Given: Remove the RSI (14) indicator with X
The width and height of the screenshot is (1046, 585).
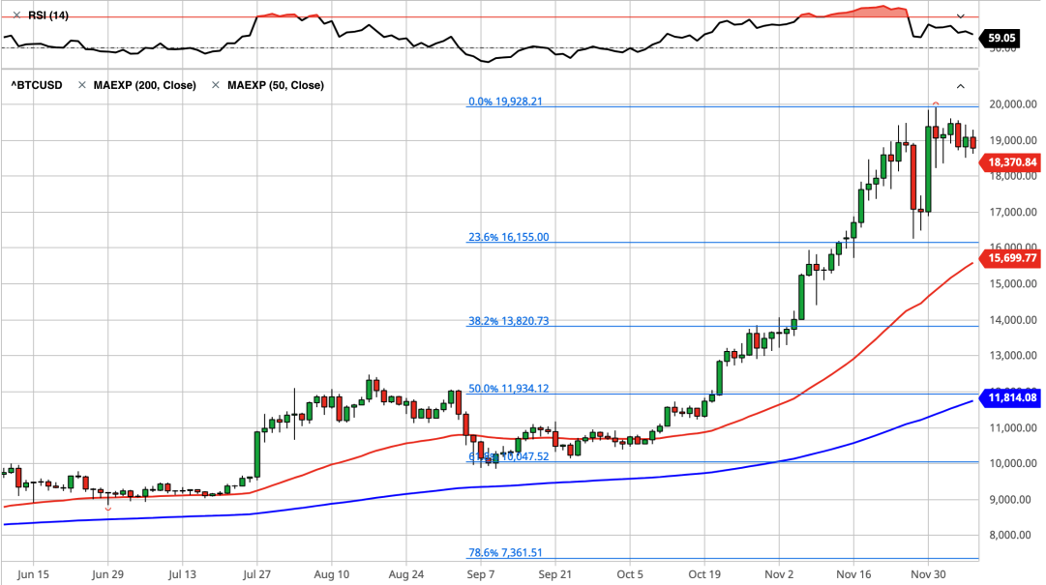Looking at the screenshot, I should tap(16, 15).
